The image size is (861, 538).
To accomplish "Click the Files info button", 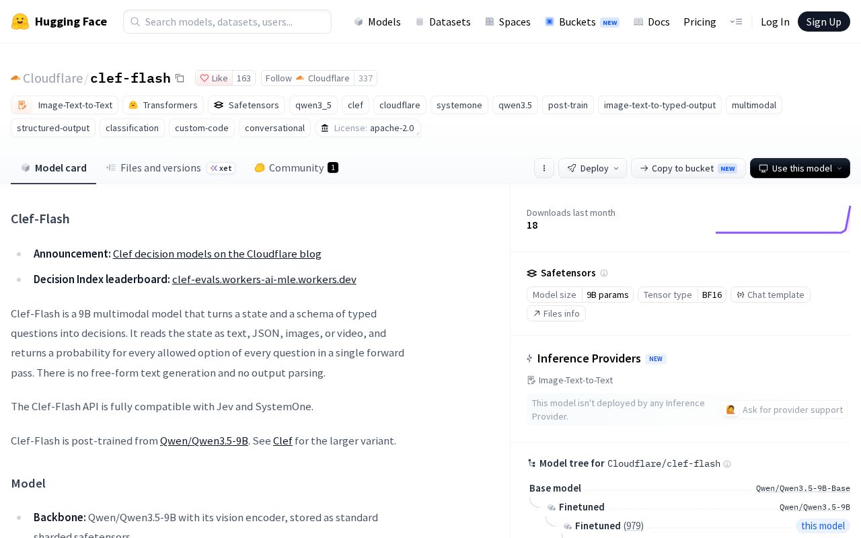I will (556, 313).
